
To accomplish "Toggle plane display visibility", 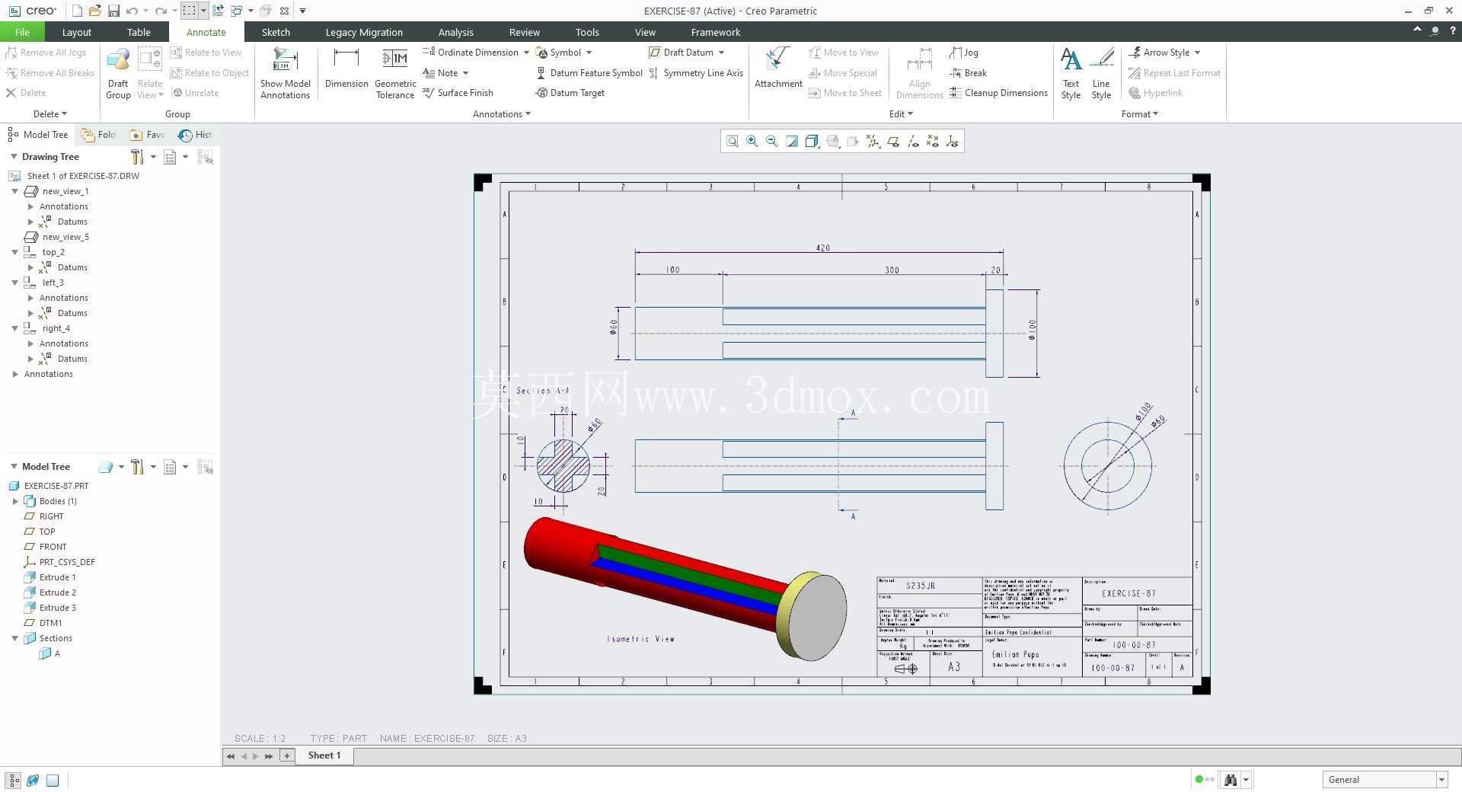I will coord(892,141).
